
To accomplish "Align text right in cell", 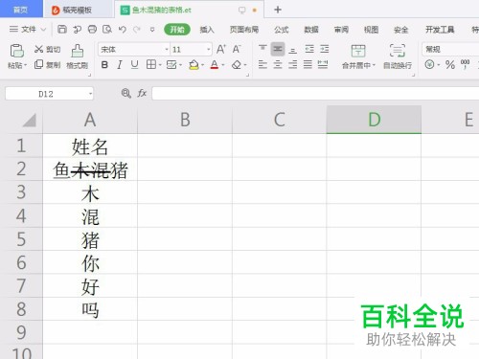I will pyautogui.click(x=293, y=65).
